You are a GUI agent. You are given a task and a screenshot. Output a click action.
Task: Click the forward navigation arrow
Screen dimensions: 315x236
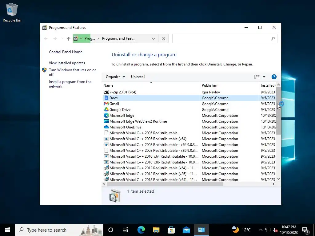click(55, 38)
